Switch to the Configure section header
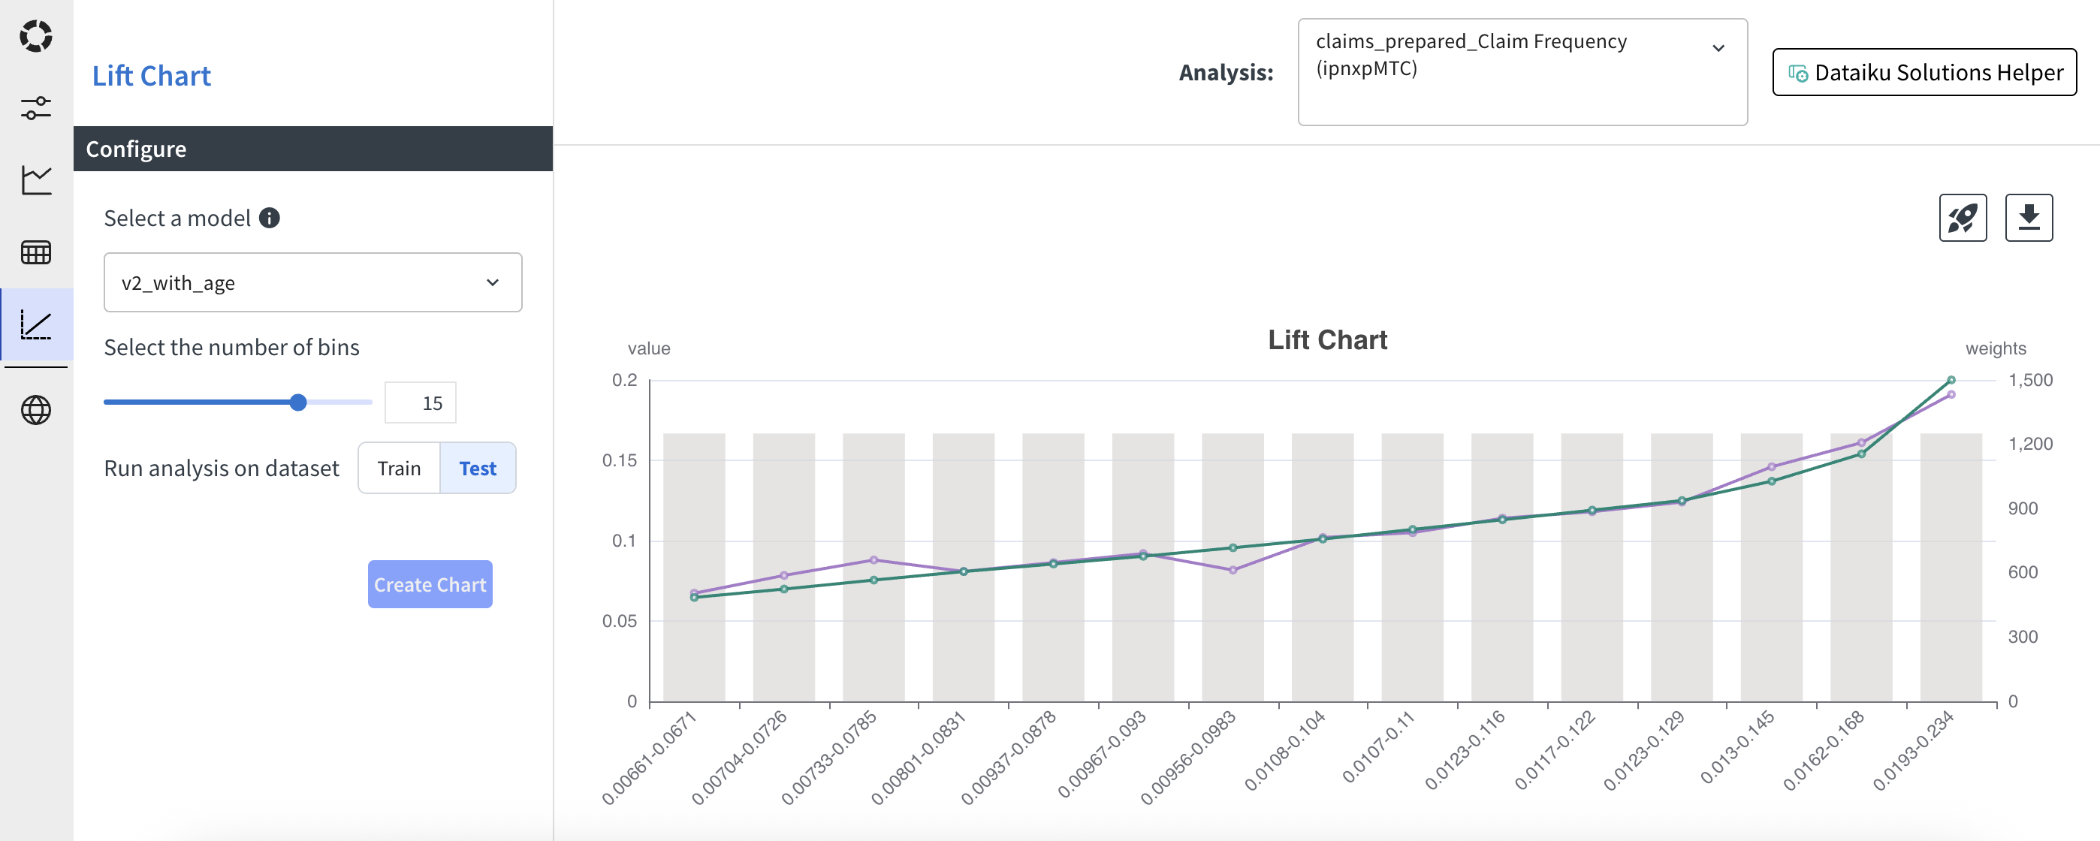2100x841 pixels. tap(136, 149)
